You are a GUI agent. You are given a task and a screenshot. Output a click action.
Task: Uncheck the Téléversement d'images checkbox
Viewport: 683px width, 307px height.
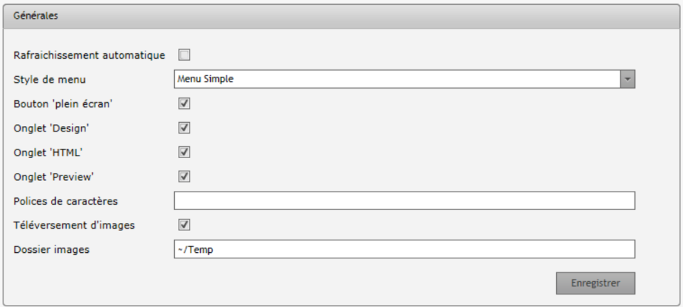184,225
